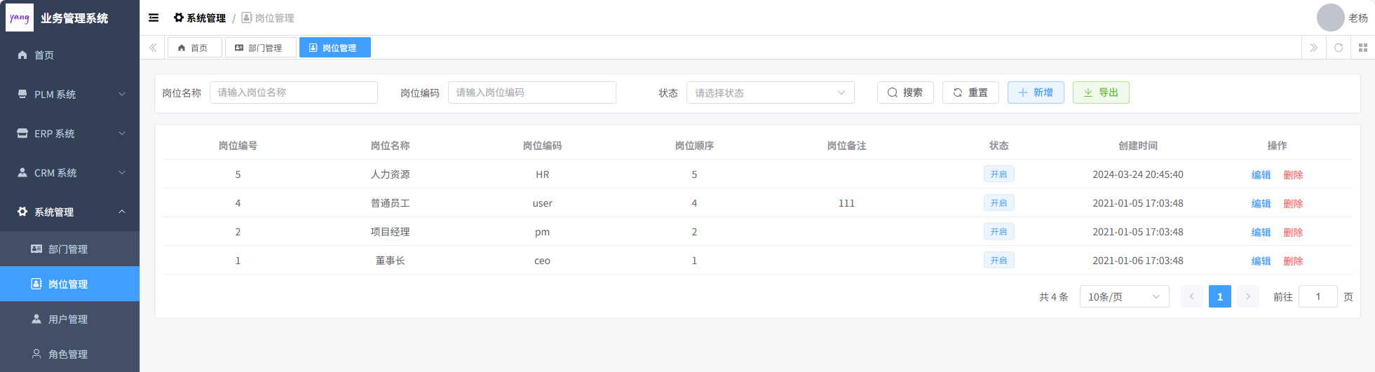
Task: Expand the PLM 系统 sidebar menu
Action: [x=69, y=95]
